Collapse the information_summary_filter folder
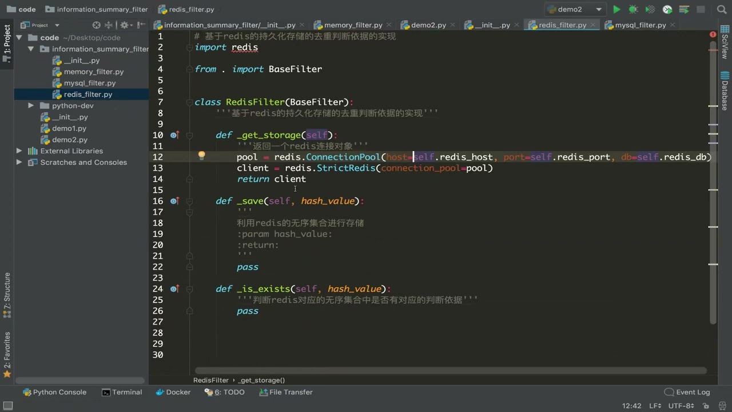This screenshot has height=412, width=732. pos(31,49)
